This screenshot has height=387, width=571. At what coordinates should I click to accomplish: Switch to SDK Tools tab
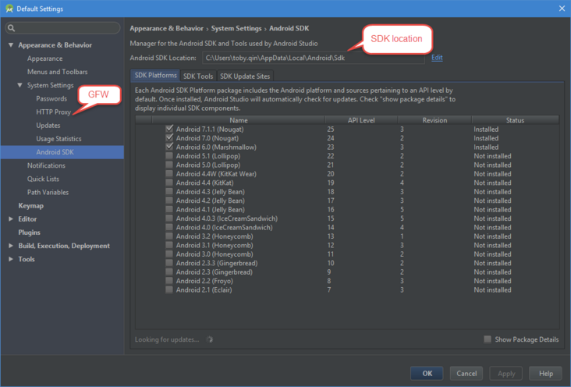[x=198, y=76]
